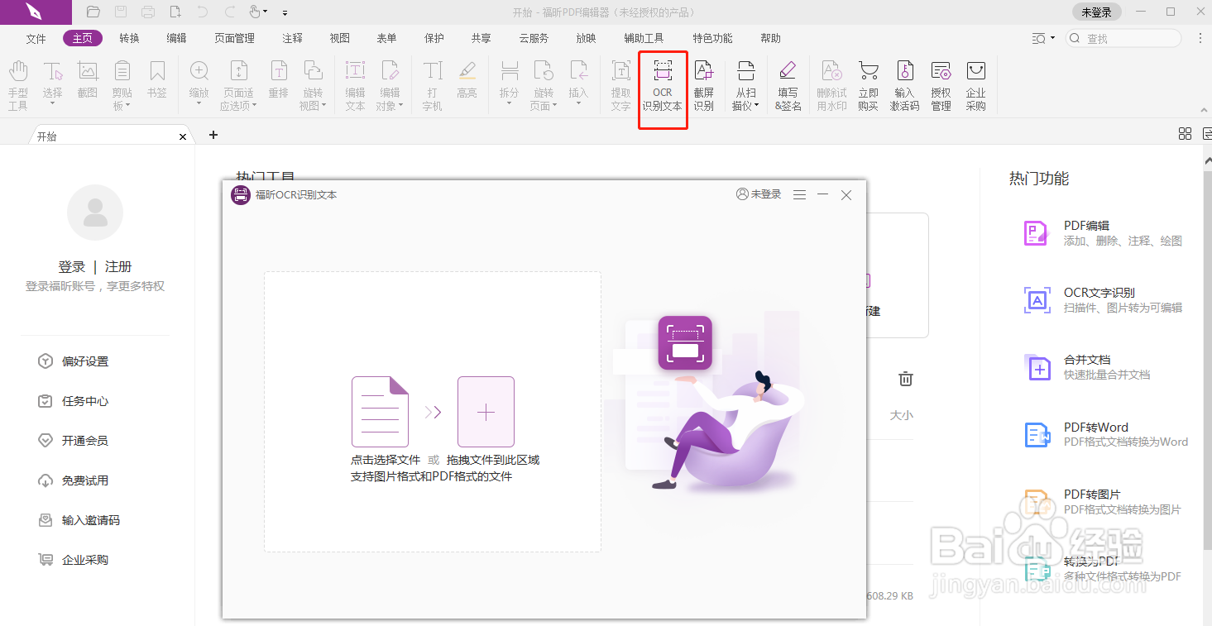The height and width of the screenshot is (626, 1212).
Task: Click PDF编辑 (PDF edit) in the 热门功能 list
Action: [1104, 232]
